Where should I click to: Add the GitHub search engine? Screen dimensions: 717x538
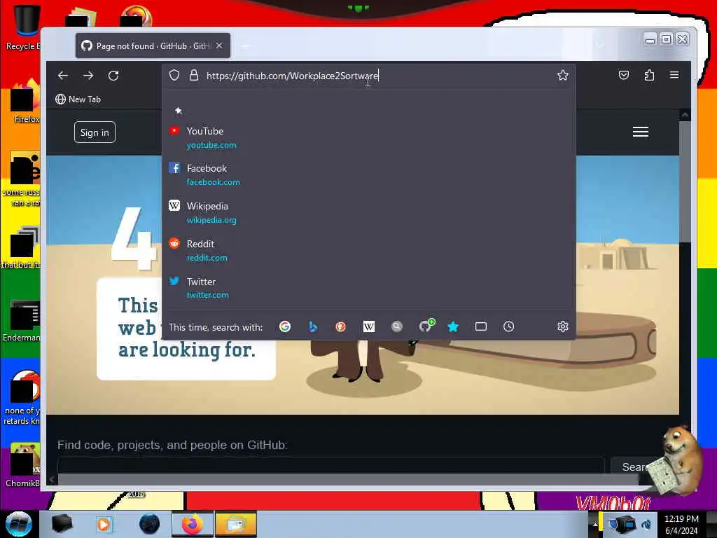click(x=426, y=325)
